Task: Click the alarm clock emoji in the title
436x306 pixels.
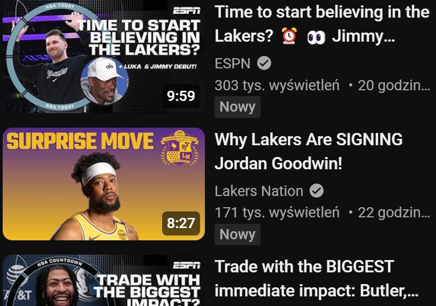Action: click(289, 36)
